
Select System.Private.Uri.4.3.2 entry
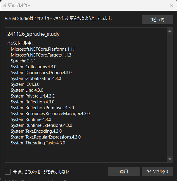[x=33, y=96]
